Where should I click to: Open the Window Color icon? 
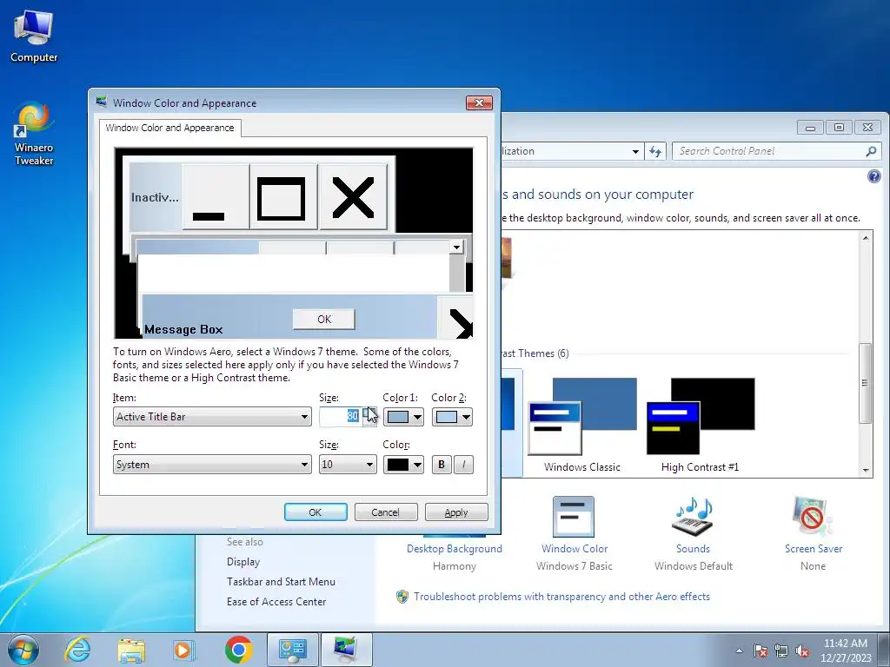tap(574, 517)
